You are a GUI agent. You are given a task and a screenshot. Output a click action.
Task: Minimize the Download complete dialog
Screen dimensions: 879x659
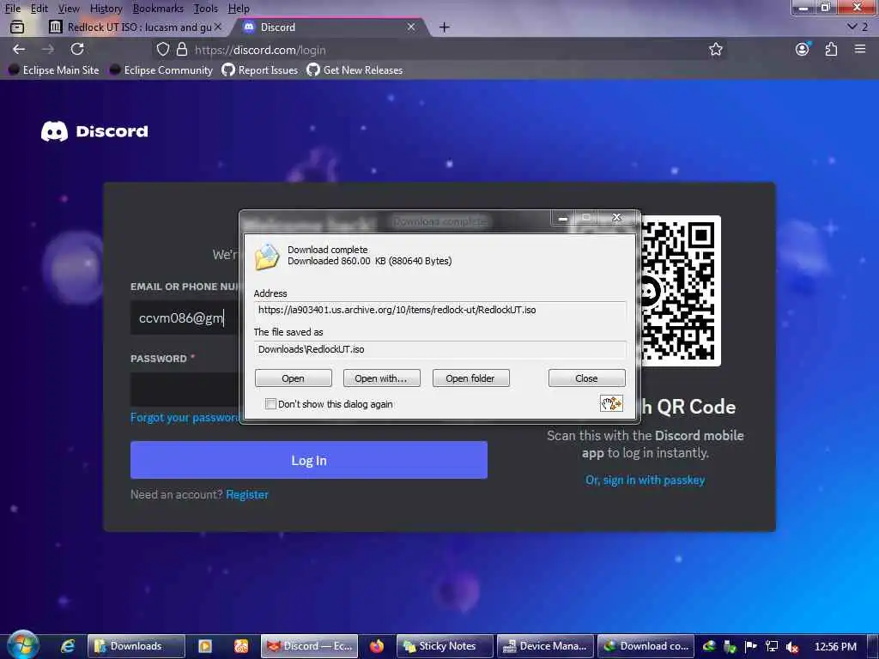(563, 218)
